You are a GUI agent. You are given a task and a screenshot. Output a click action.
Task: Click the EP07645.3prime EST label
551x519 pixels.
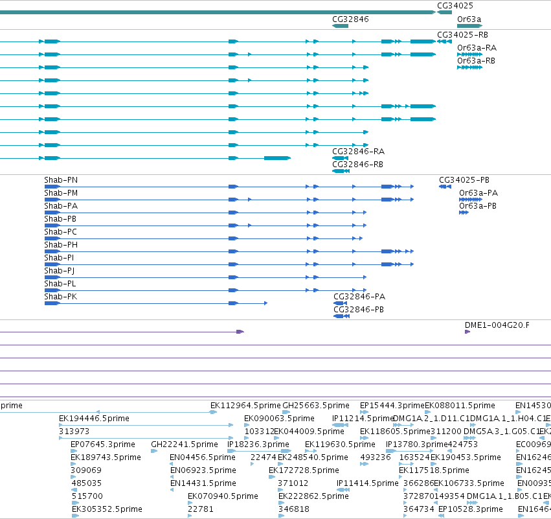pos(103,444)
